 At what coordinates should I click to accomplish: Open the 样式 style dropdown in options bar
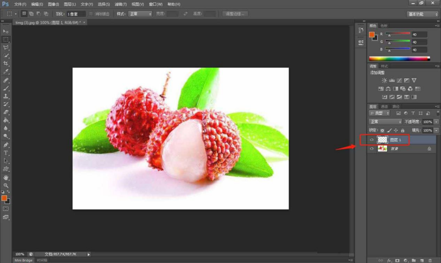click(140, 14)
